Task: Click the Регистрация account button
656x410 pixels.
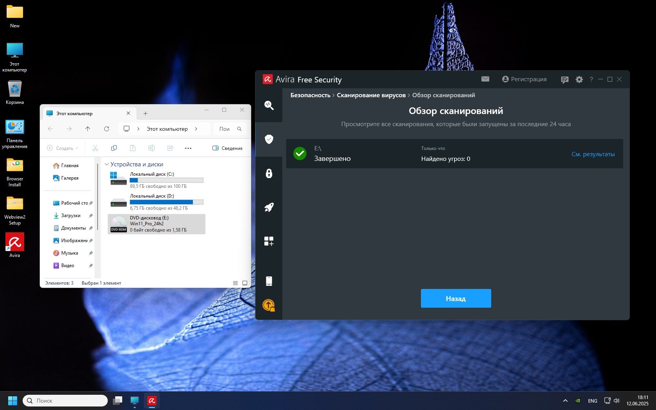Action: (524, 79)
